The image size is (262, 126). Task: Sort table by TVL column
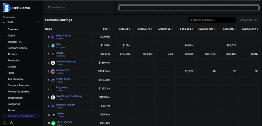click(x=106, y=29)
